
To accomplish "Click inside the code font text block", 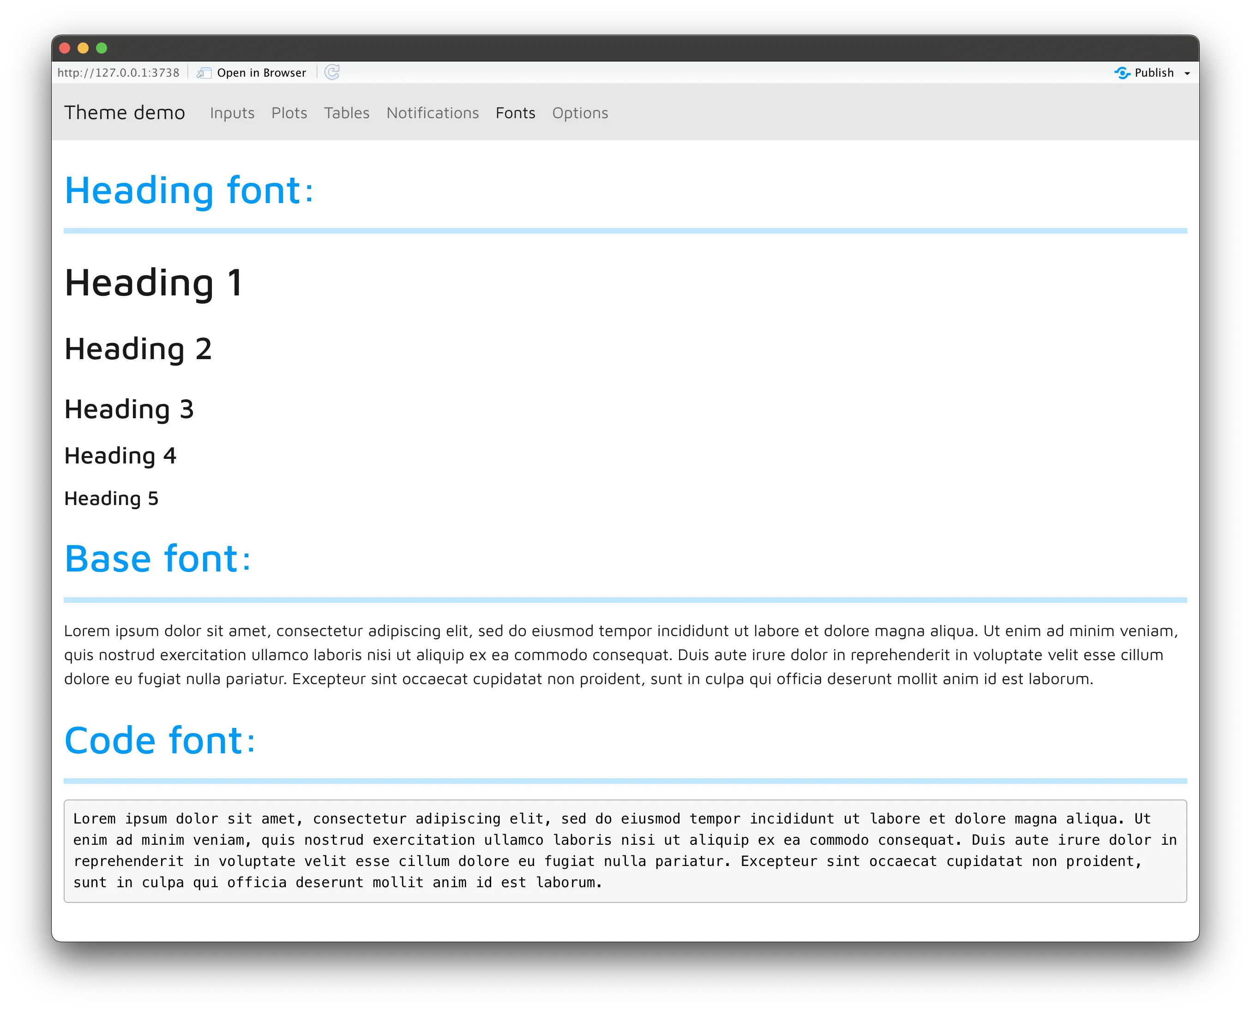I will click(x=624, y=851).
